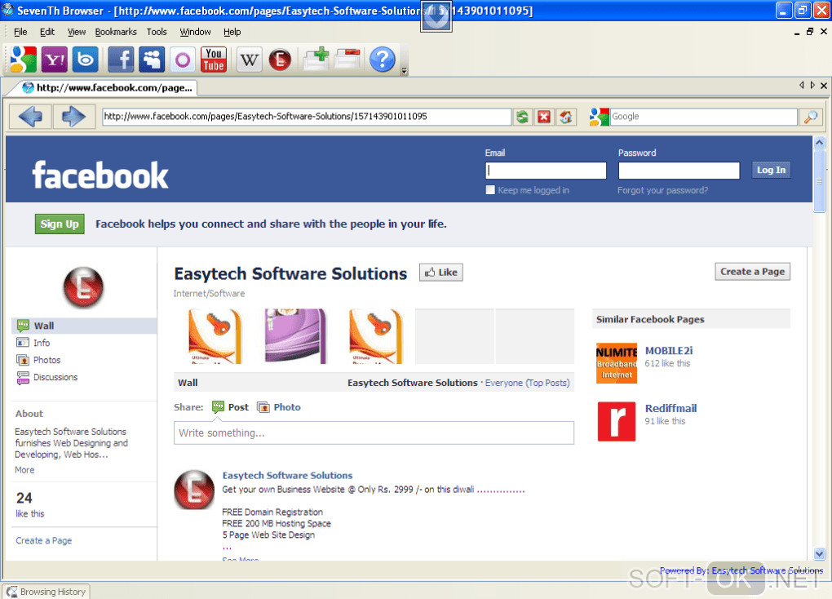Tick the Keep me logged in checkbox
832x599 pixels.
tap(490, 190)
